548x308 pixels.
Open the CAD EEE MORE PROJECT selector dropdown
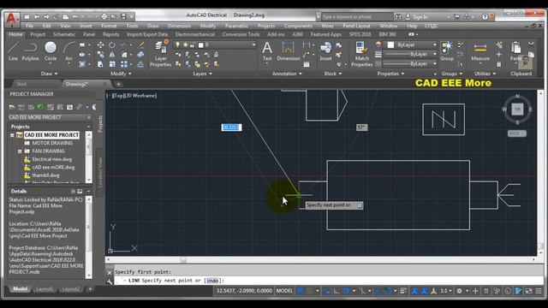point(89,117)
